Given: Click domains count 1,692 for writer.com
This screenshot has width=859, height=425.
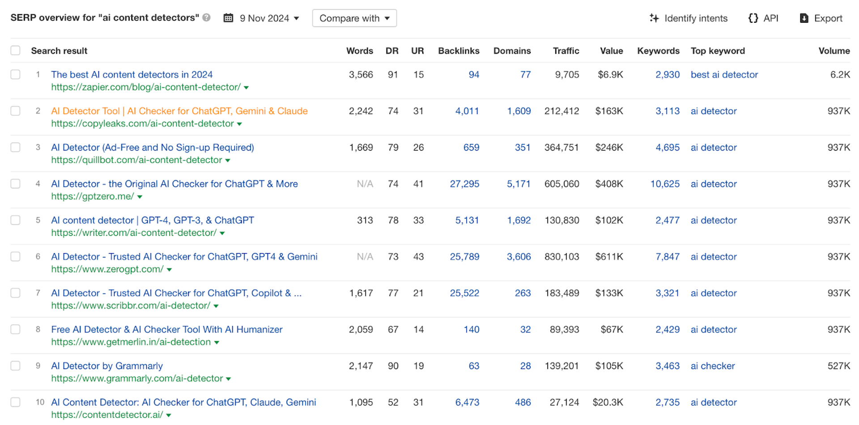Looking at the screenshot, I should tap(519, 221).
